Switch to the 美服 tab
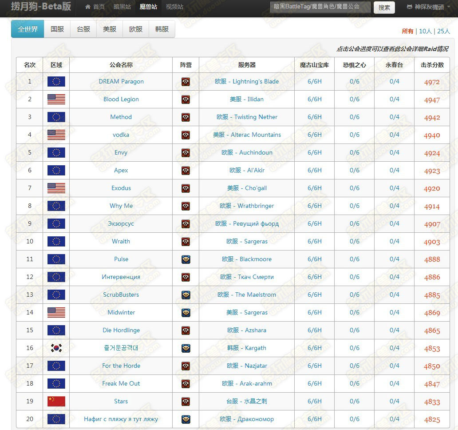 [x=110, y=29]
